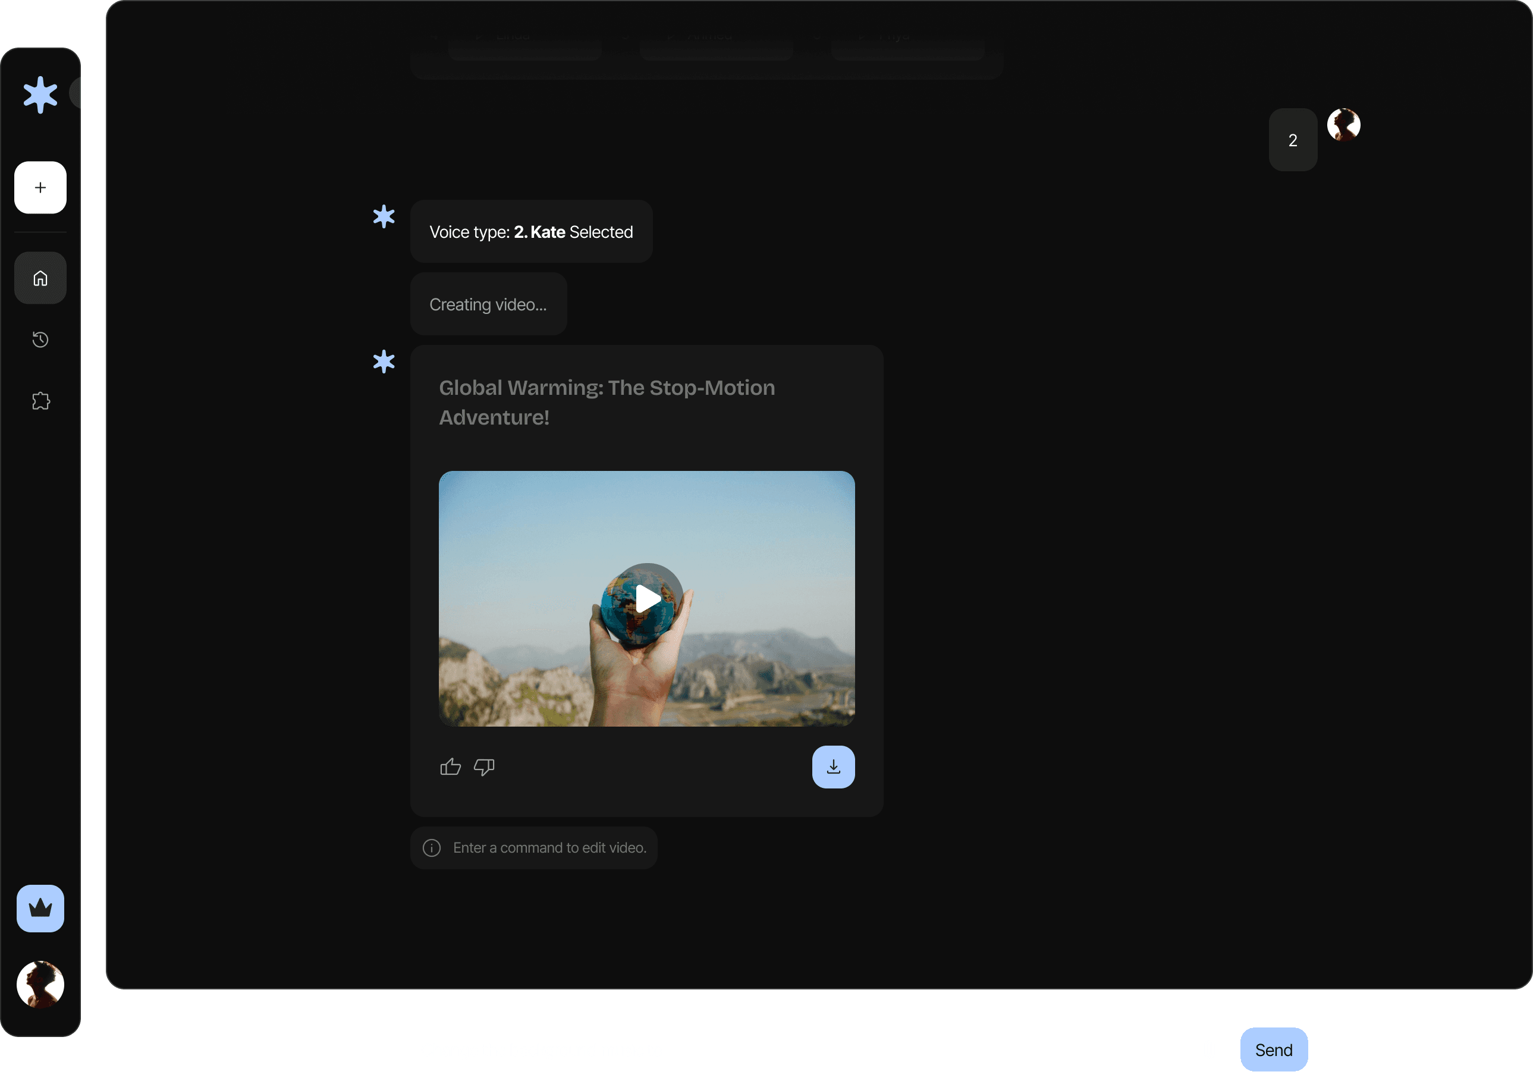Start a new project with the plus icon

click(x=39, y=187)
